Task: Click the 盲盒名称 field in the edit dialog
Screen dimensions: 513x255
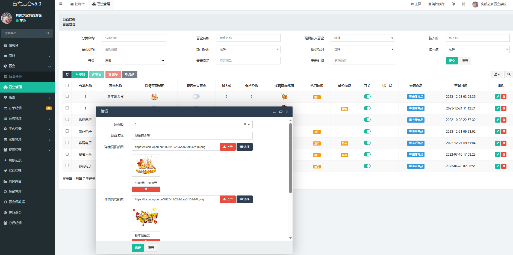Action: tap(192, 136)
